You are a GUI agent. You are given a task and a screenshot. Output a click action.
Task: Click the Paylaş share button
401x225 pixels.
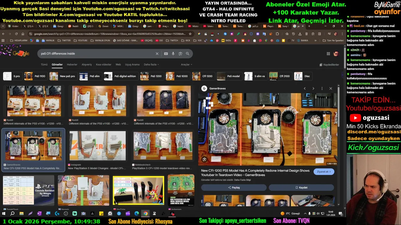click(x=234, y=187)
